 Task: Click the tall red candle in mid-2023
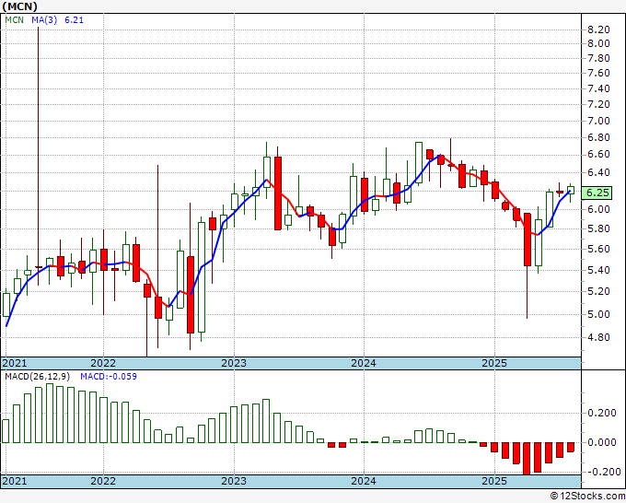coord(277,193)
